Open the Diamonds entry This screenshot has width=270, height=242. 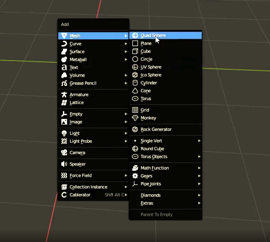[166, 195]
